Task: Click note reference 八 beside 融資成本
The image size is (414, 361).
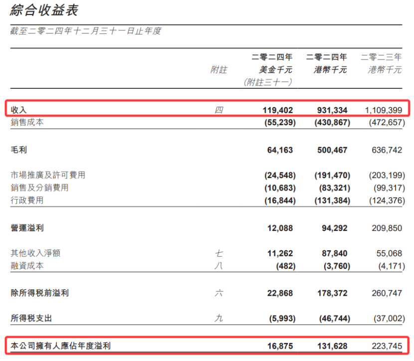Action: click(x=218, y=266)
